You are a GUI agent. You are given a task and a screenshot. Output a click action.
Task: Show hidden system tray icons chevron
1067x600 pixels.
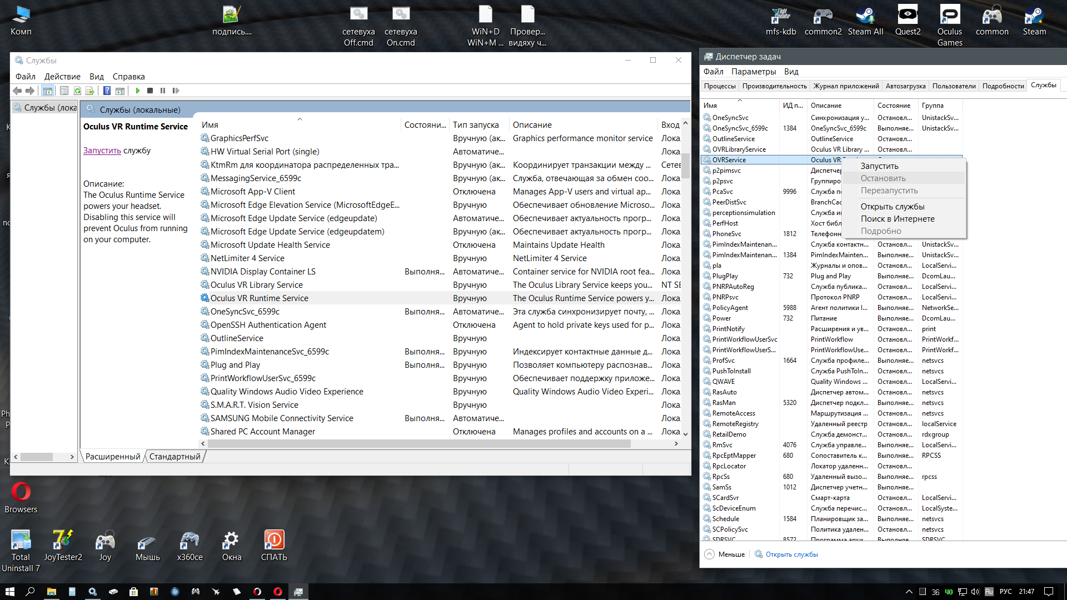pyautogui.click(x=909, y=592)
